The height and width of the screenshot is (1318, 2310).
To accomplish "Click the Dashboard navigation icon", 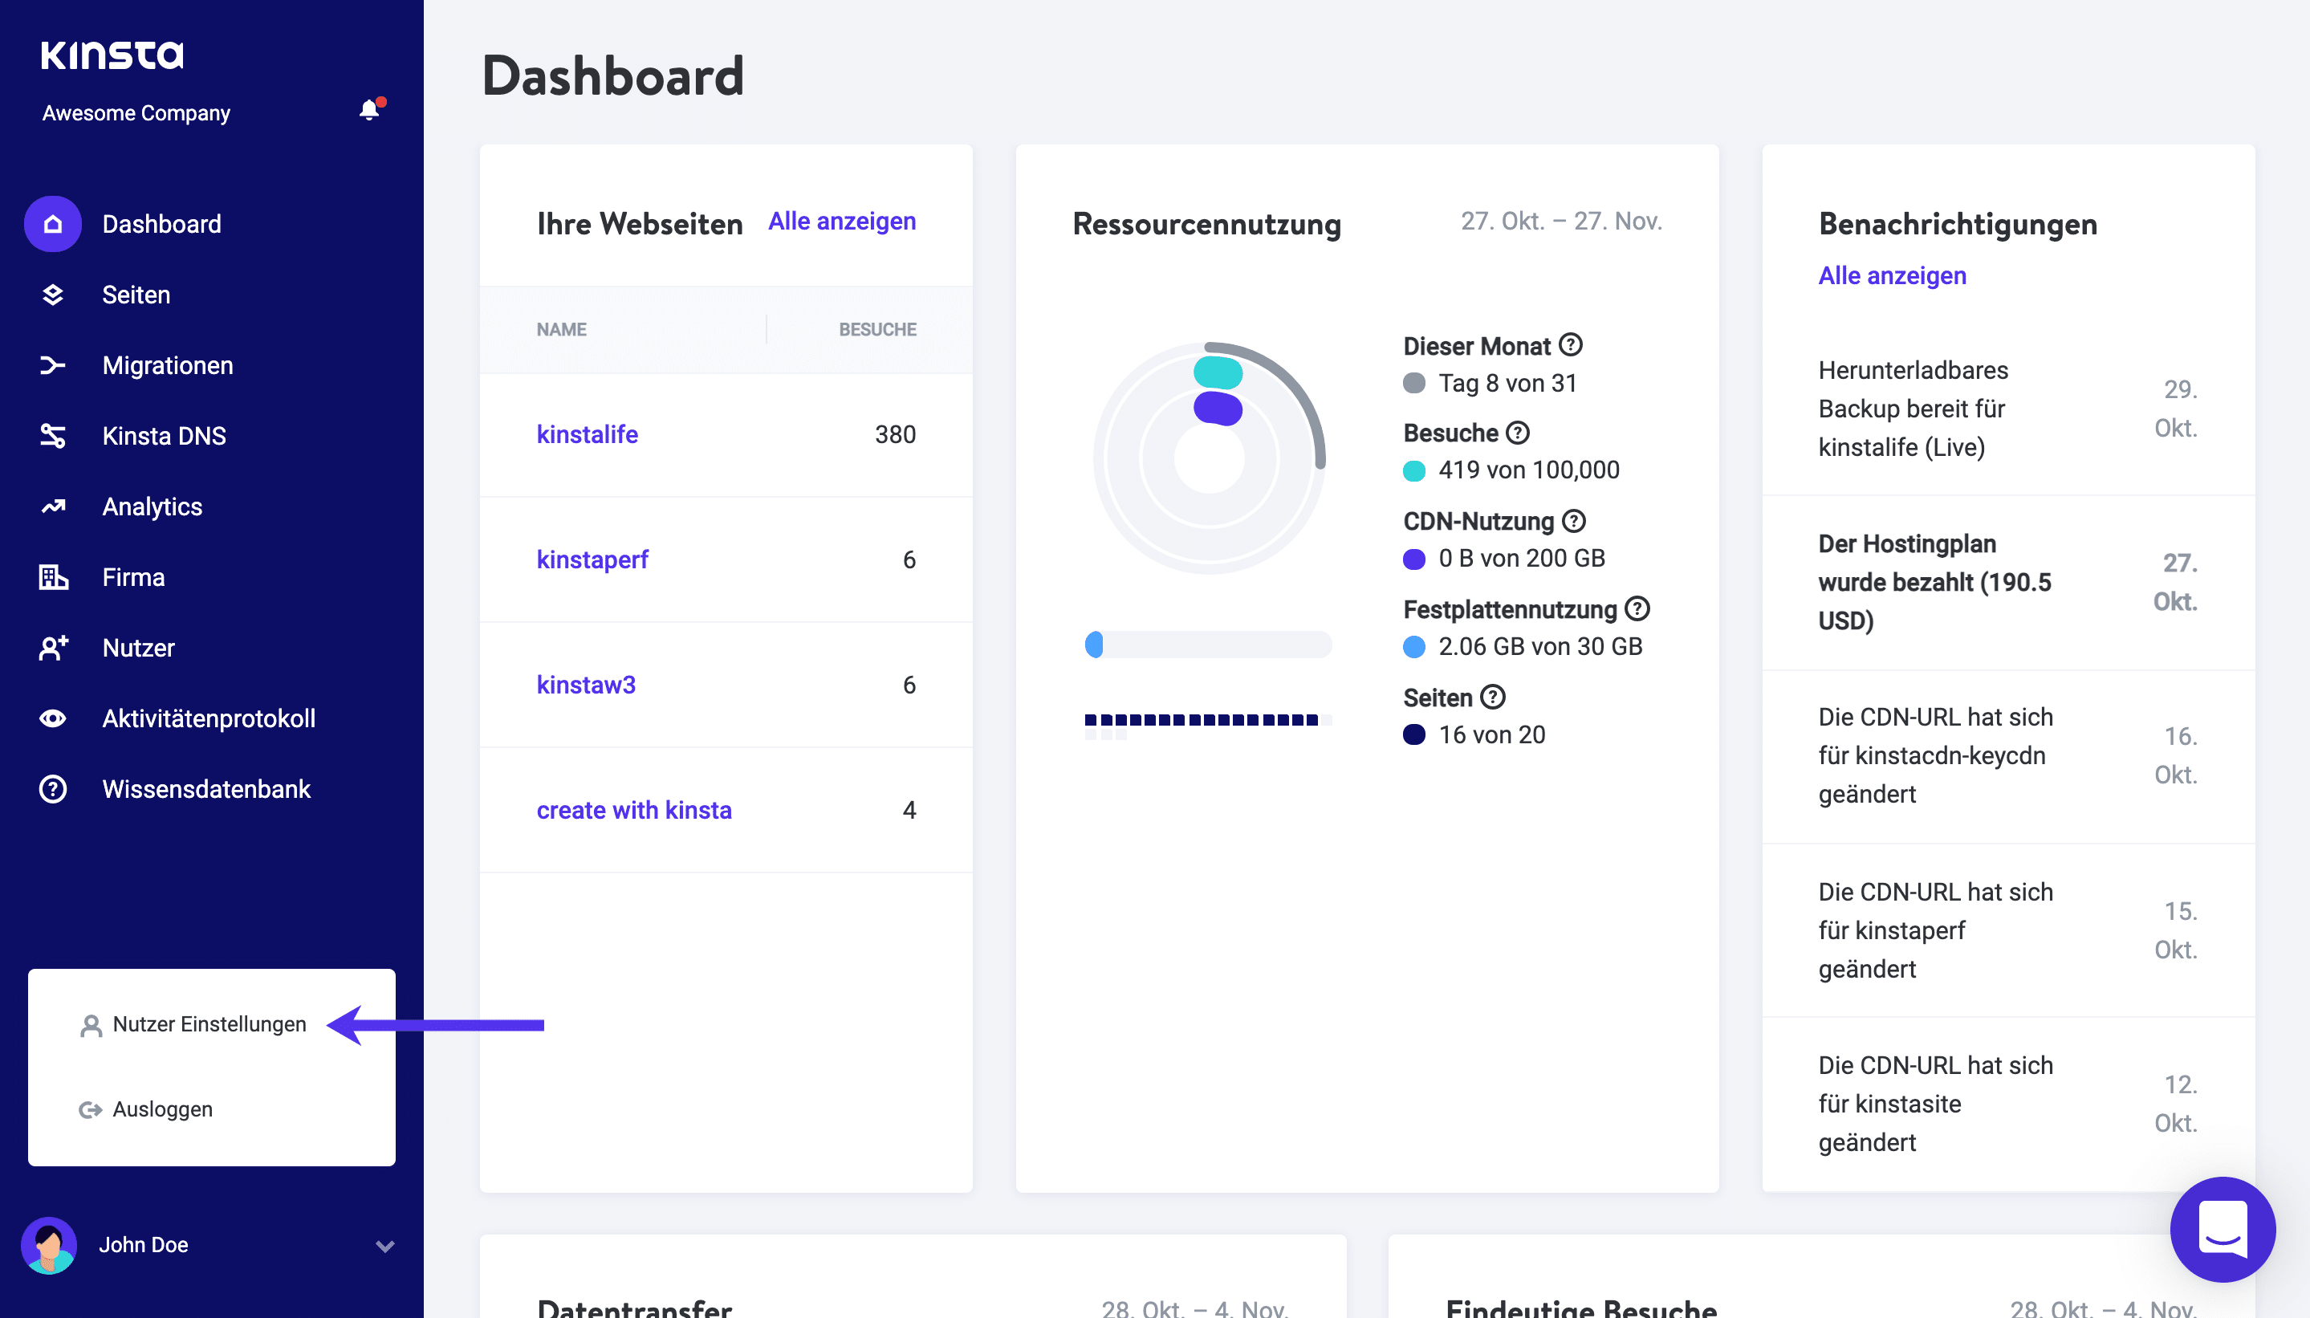I will pyautogui.click(x=52, y=224).
